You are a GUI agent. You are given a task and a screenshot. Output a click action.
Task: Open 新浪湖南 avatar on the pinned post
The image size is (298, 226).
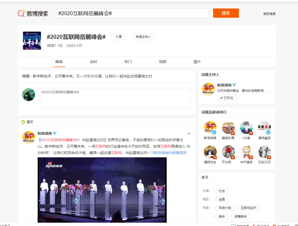tap(28, 137)
